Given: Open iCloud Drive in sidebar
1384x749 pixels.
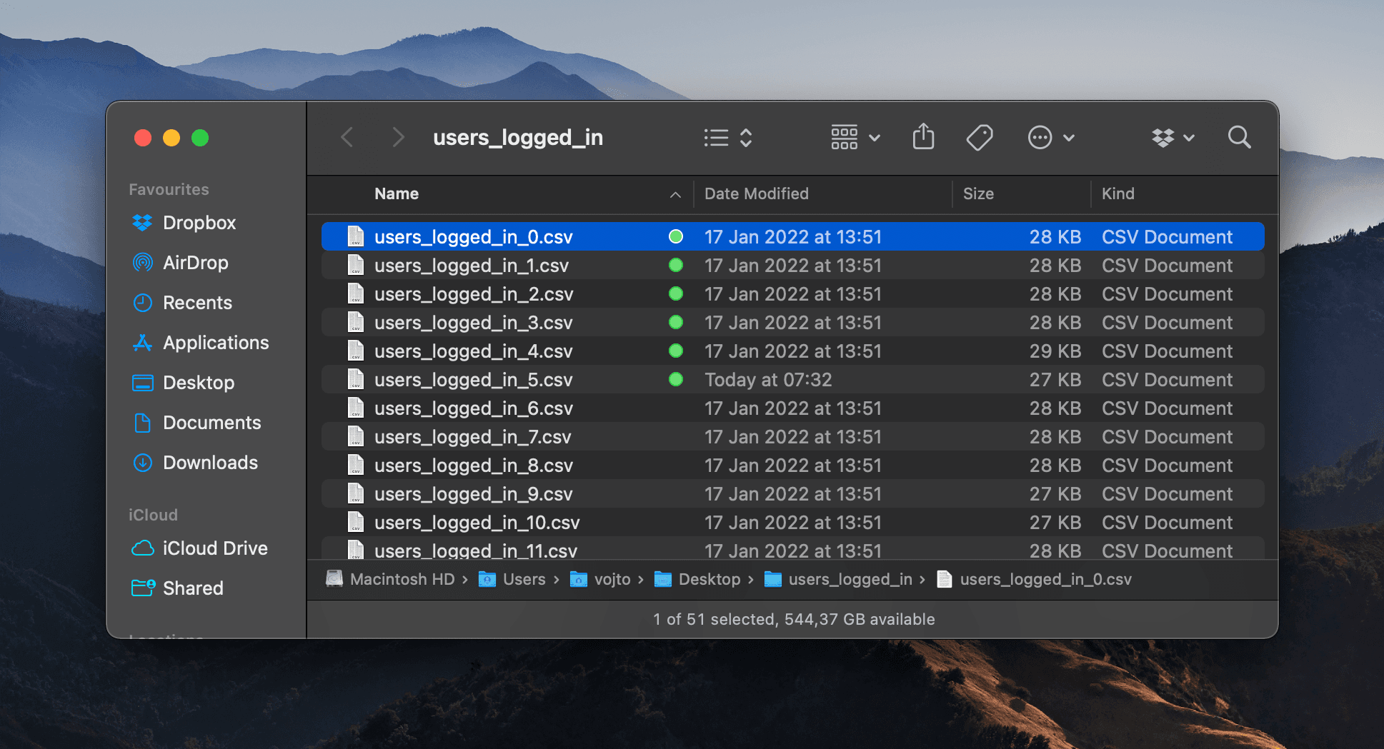Looking at the screenshot, I should click(214, 548).
